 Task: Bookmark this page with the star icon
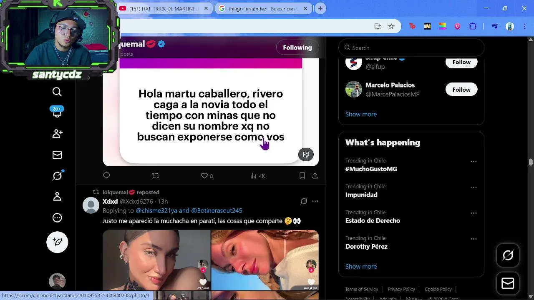391,26
